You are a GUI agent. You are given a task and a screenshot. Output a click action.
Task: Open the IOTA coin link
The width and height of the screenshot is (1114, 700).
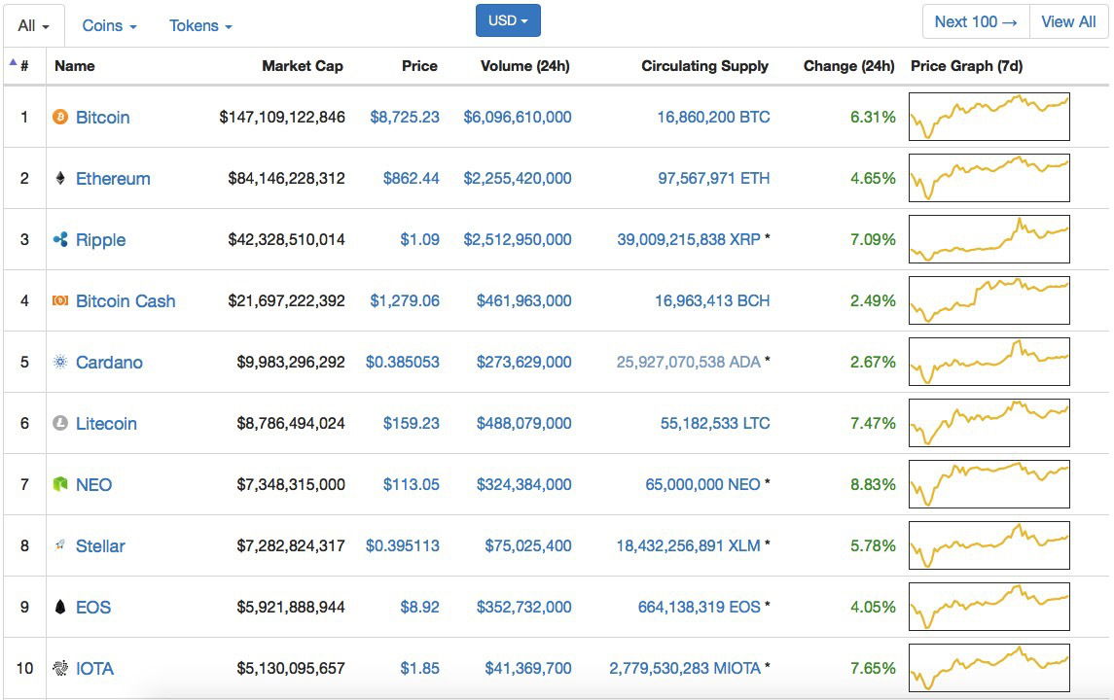(x=94, y=669)
